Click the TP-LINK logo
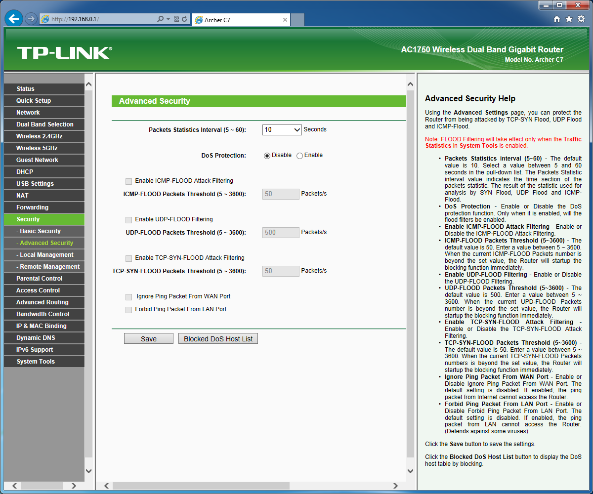593x494 pixels. click(x=65, y=53)
